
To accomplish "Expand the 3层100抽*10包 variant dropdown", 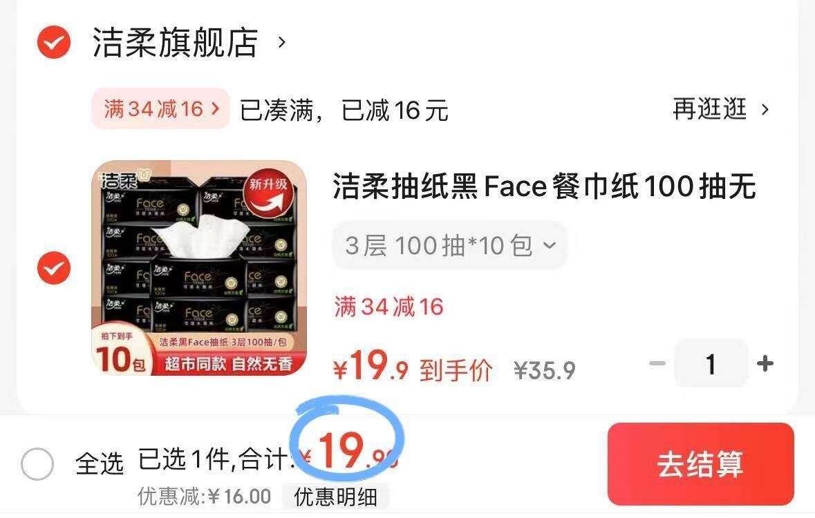I will pyautogui.click(x=449, y=245).
